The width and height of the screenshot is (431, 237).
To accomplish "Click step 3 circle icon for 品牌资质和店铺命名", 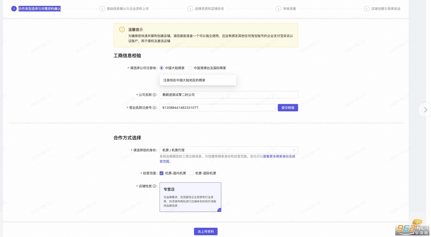I will point(190,9).
